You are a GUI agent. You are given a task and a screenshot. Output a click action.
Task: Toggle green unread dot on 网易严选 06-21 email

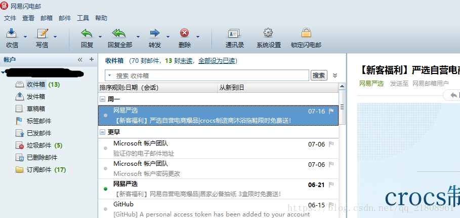[x=106, y=189]
